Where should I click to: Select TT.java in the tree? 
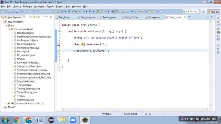coord(21,96)
